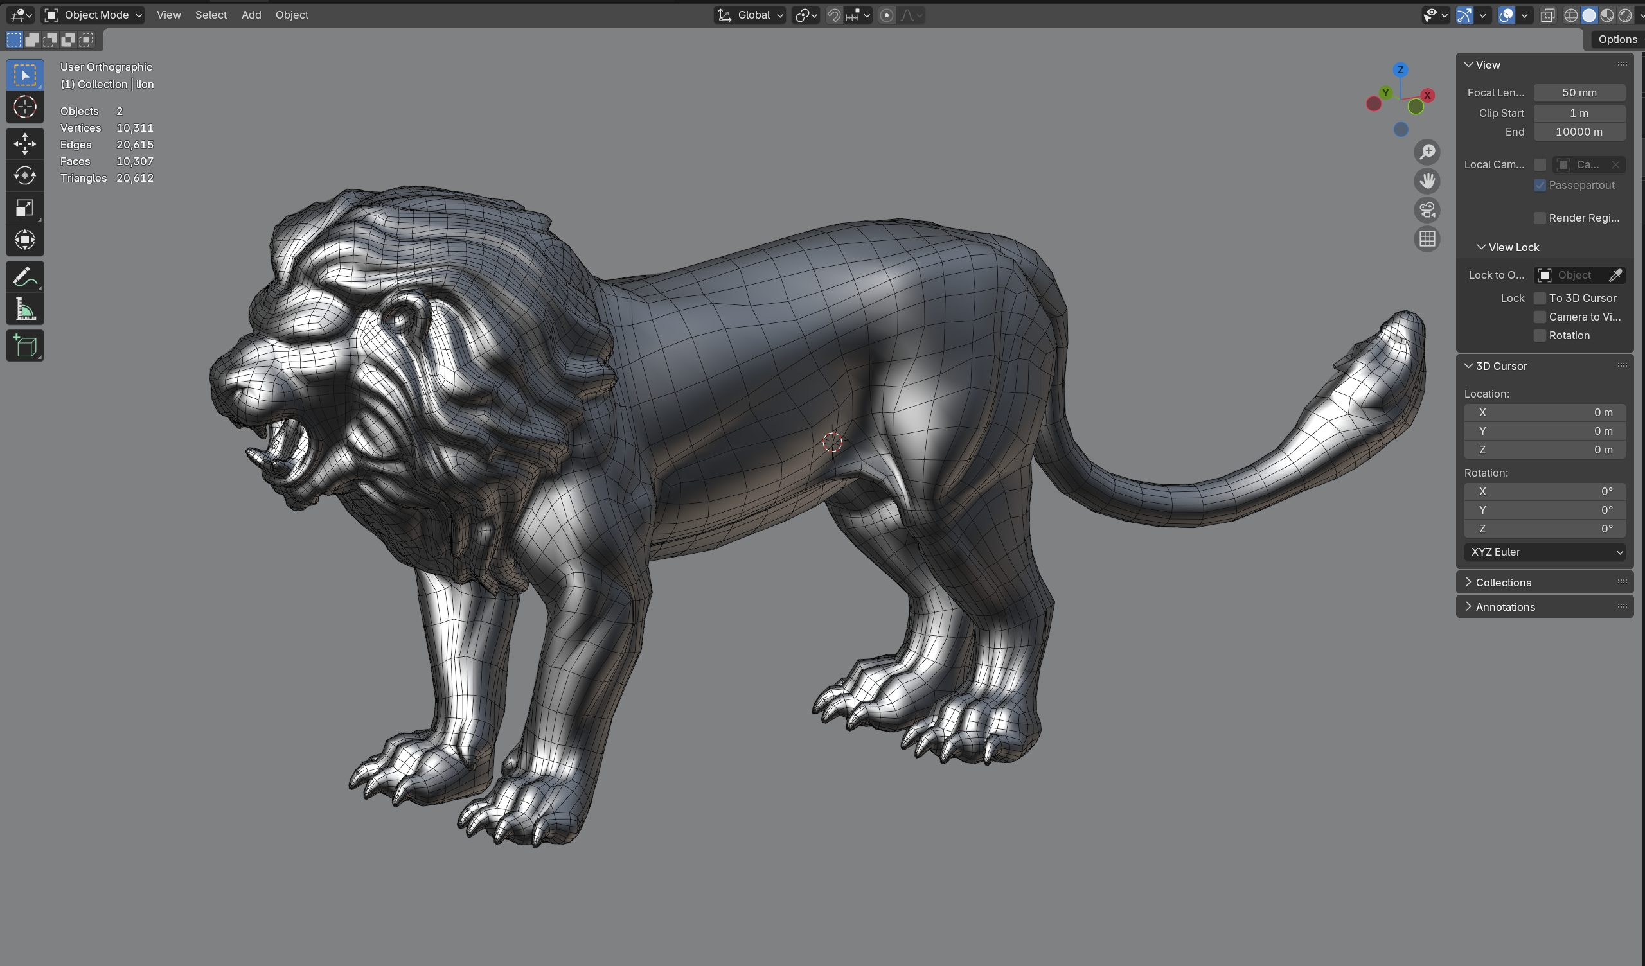
Task: Select the Cursor tool in toolbar
Action: tap(25, 107)
